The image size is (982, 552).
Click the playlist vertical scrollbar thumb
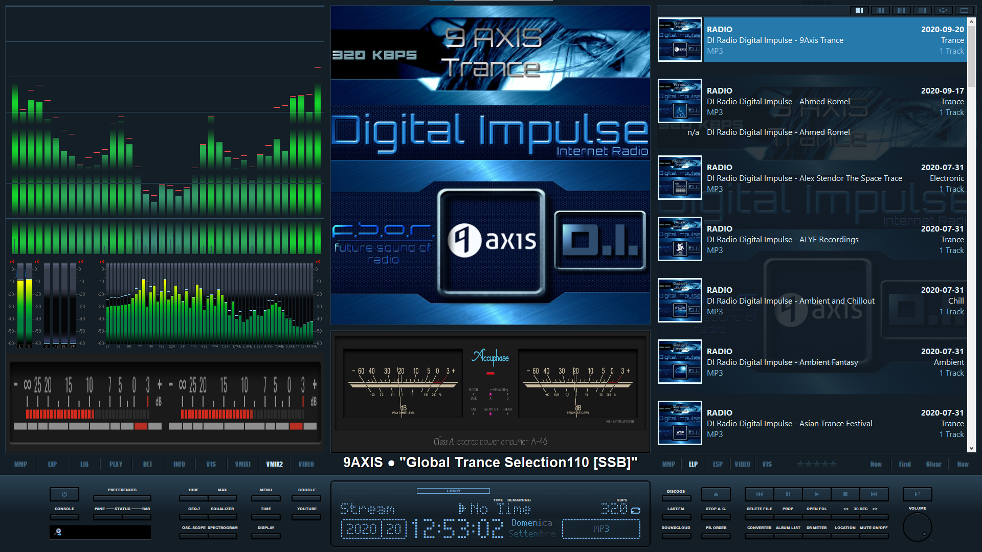(971, 56)
